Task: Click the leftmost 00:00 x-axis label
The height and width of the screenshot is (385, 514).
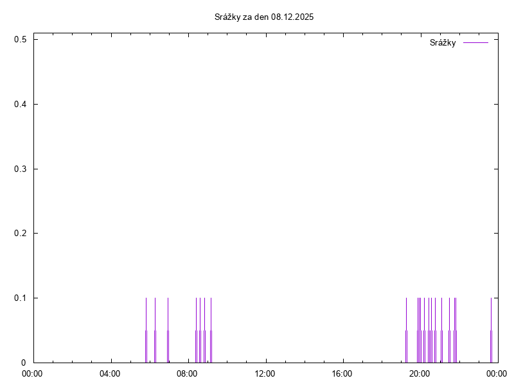Action: pos(33,373)
